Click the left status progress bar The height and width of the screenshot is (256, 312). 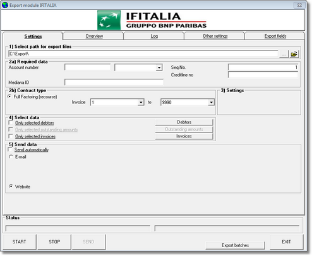pyautogui.click(x=78, y=228)
